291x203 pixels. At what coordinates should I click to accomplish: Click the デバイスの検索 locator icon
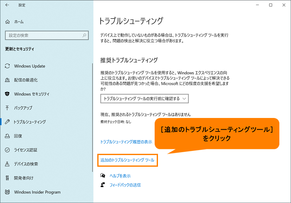pyautogui.click(x=7, y=164)
